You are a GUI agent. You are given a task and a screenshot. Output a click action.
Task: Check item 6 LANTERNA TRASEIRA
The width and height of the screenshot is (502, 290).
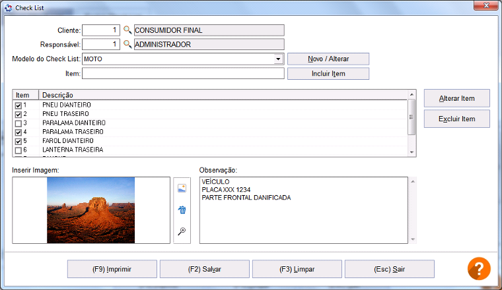[18, 150]
